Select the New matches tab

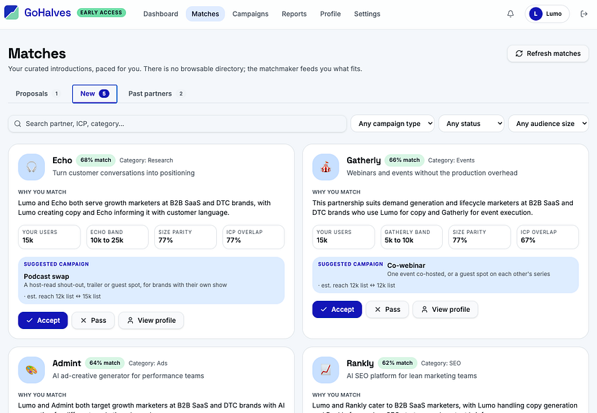(95, 94)
